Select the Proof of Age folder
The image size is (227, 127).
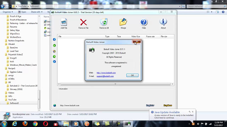click(15, 16)
